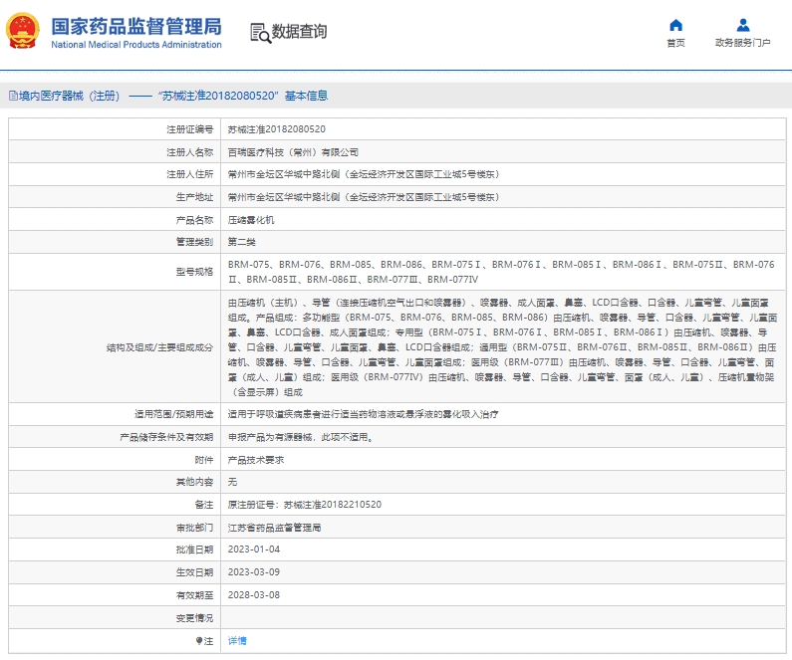Click 适用于呼吸道疾病患者 usage text
The width and height of the screenshot is (792, 660).
click(x=363, y=414)
